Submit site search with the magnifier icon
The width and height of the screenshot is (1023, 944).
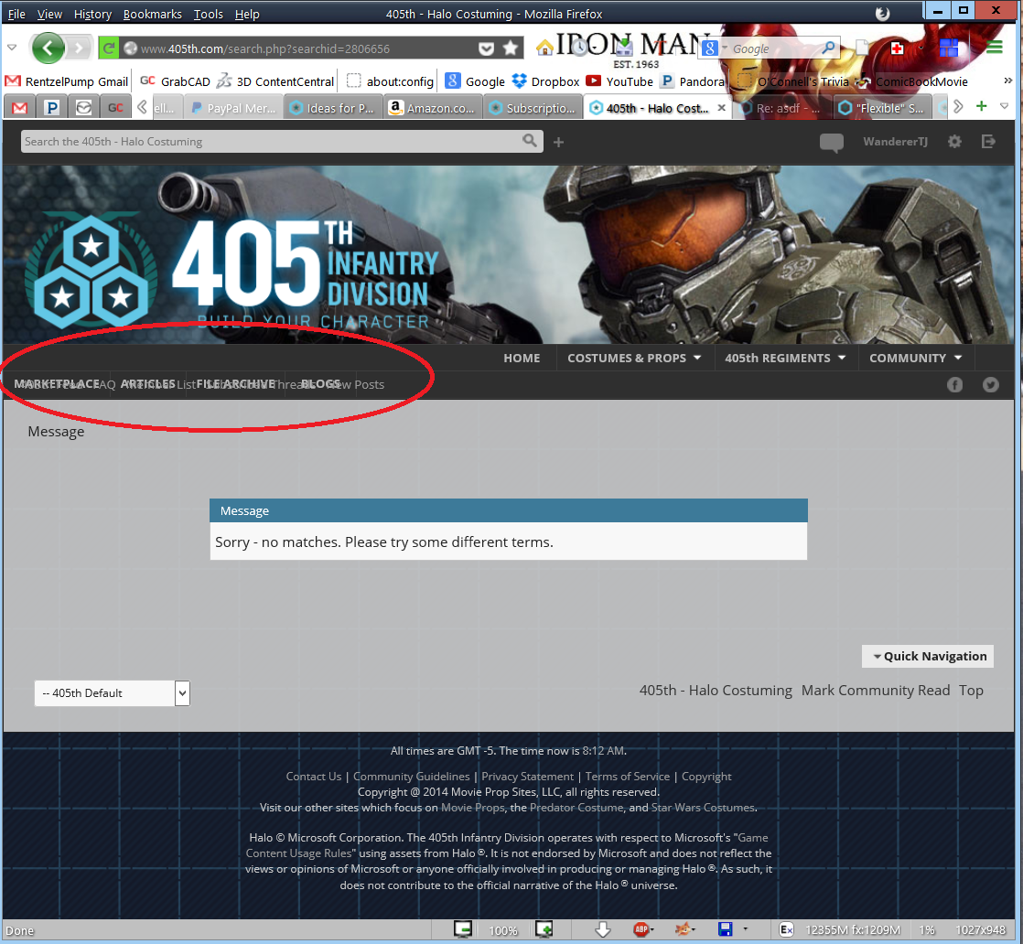[530, 141]
